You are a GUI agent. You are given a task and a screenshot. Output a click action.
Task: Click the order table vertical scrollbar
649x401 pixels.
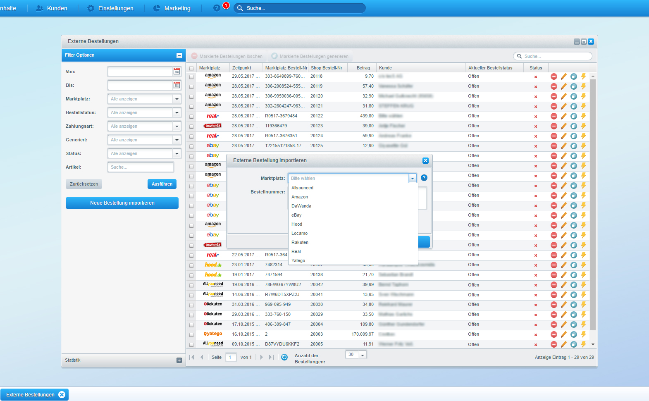593,207
